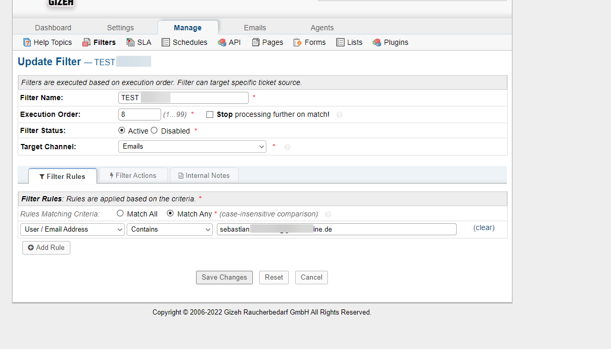This screenshot has height=349, width=611.
Task: Click the help icon beside Target Channel
Action: [287, 147]
